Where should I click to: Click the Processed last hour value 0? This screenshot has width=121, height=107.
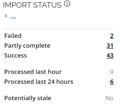pos(112,72)
